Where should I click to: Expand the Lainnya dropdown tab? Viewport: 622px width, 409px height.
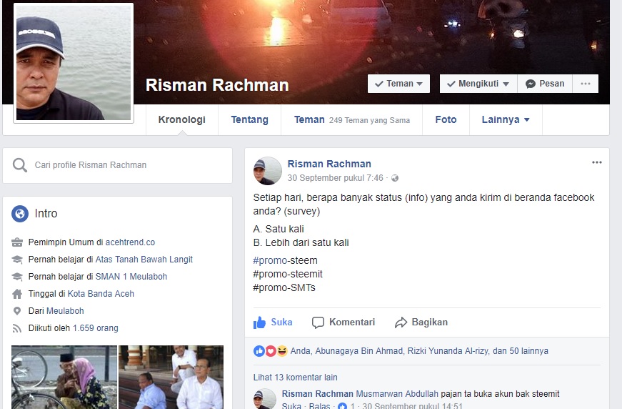click(506, 119)
